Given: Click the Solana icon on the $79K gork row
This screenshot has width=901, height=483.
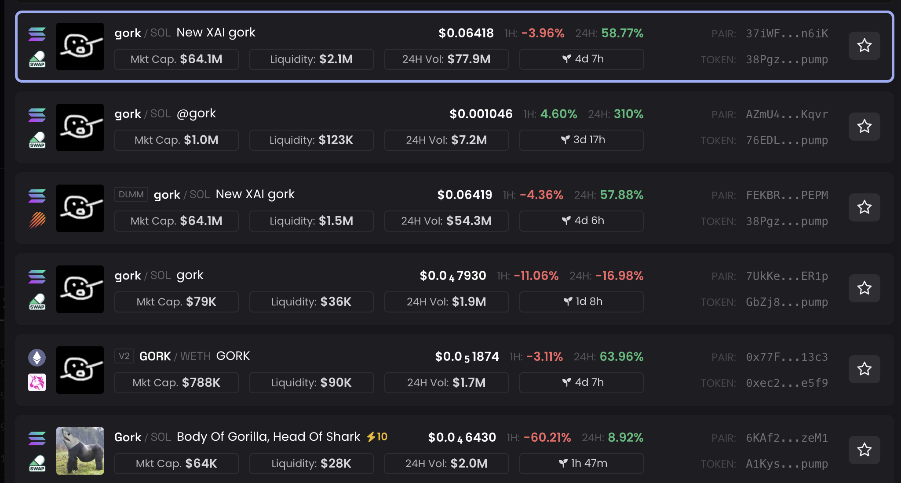Looking at the screenshot, I should pos(37,276).
